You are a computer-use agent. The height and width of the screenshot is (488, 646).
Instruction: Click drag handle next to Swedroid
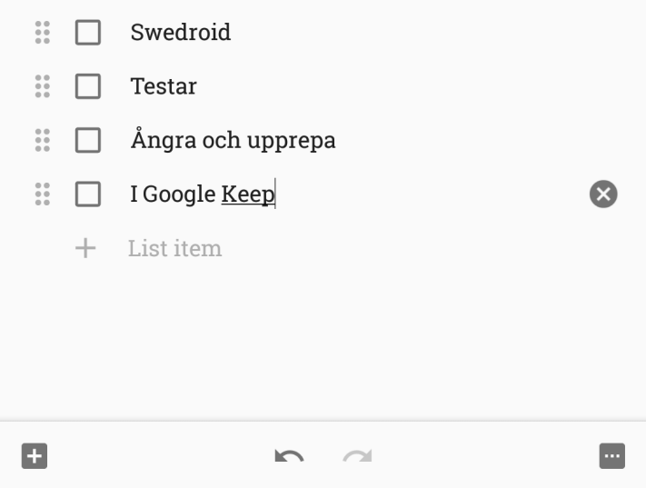point(42,33)
